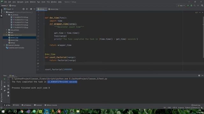The image size is (204, 114).
Task: Click fold marker beside wrapper_time definition
Action: pos(44,24)
